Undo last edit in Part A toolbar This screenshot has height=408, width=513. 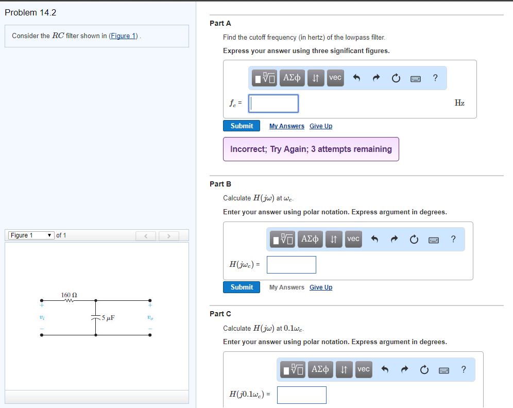point(356,78)
